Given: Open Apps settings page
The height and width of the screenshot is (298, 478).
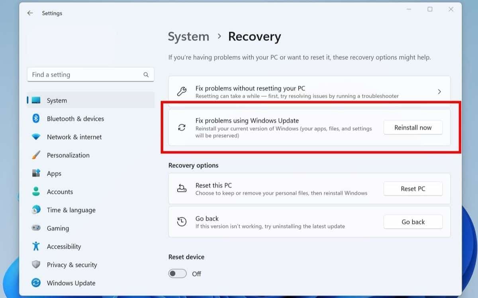Looking at the screenshot, I should [x=90, y=173].
